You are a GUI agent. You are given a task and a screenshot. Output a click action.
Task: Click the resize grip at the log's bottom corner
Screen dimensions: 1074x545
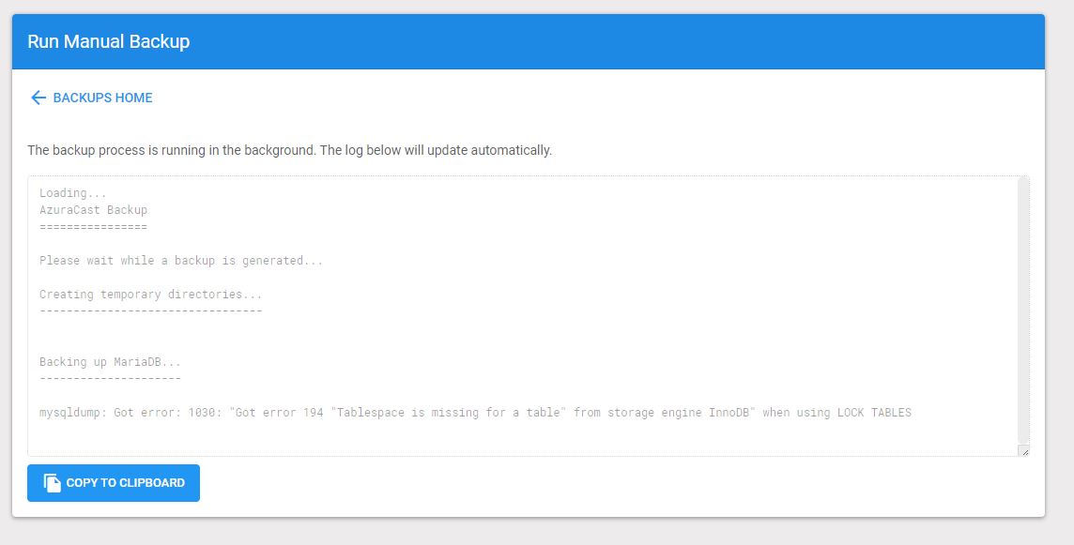click(1025, 450)
